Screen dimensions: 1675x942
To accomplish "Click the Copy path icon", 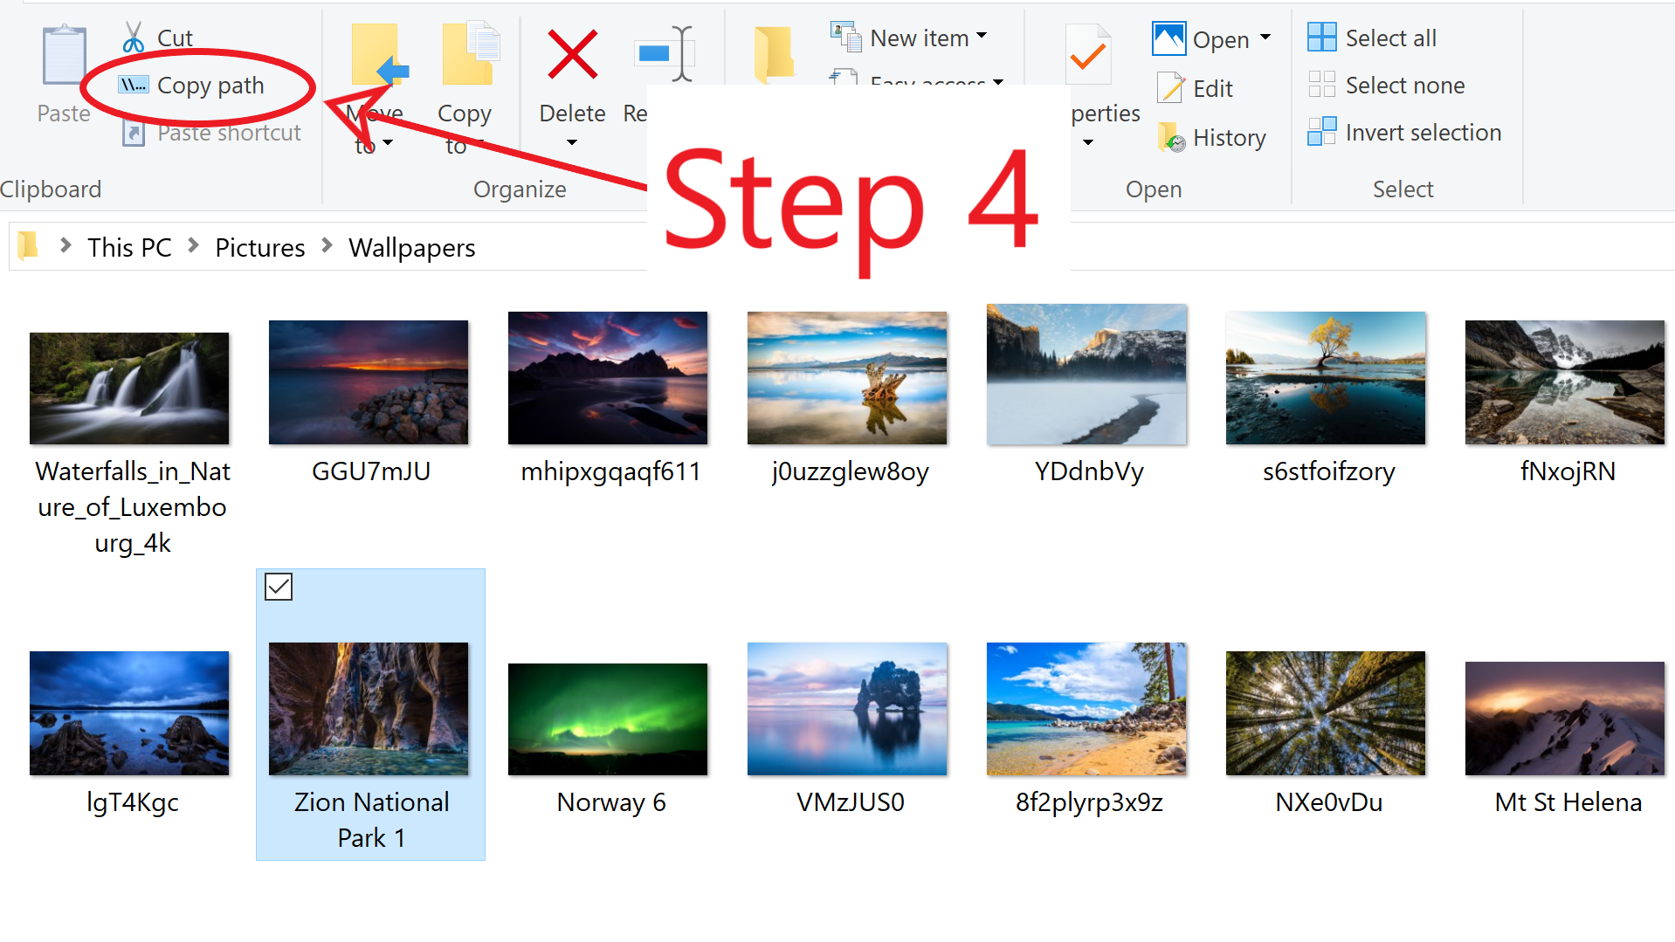I will click(x=133, y=85).
